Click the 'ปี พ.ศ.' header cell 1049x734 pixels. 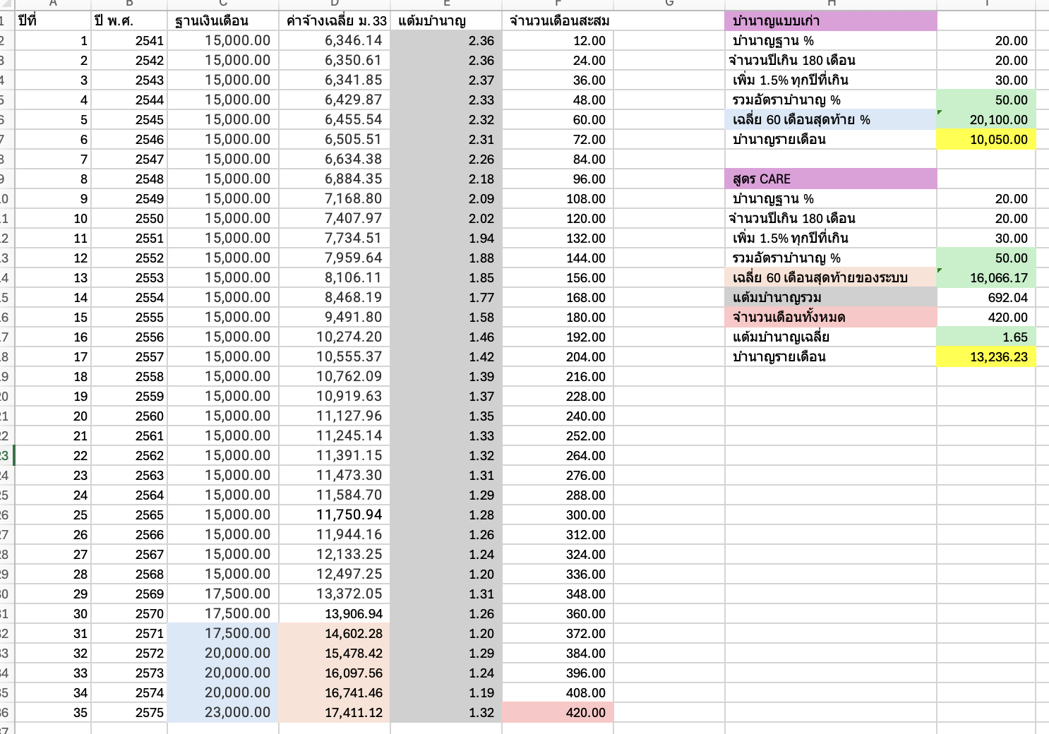point(129,20)
